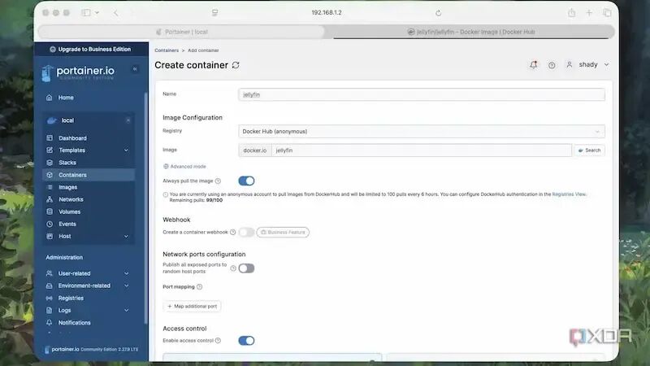650x366 pixels.
Task: Enable publish all exposed ports
Action: [x=246, y=268]
